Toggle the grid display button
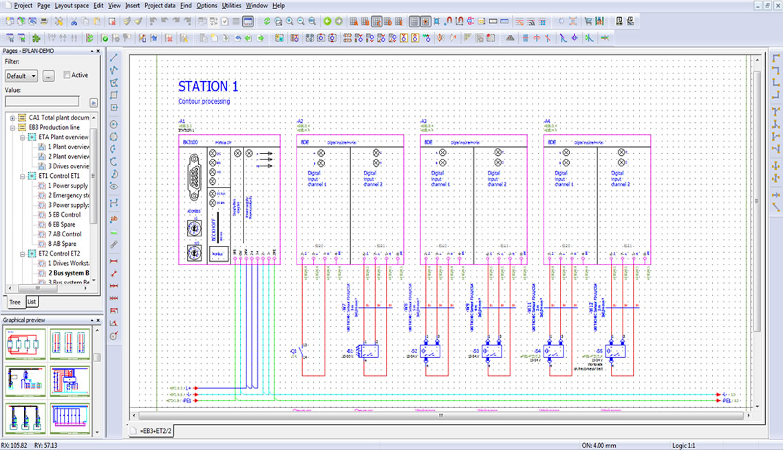Viewport: 783px width, 450px height. (x=414, y=21)
